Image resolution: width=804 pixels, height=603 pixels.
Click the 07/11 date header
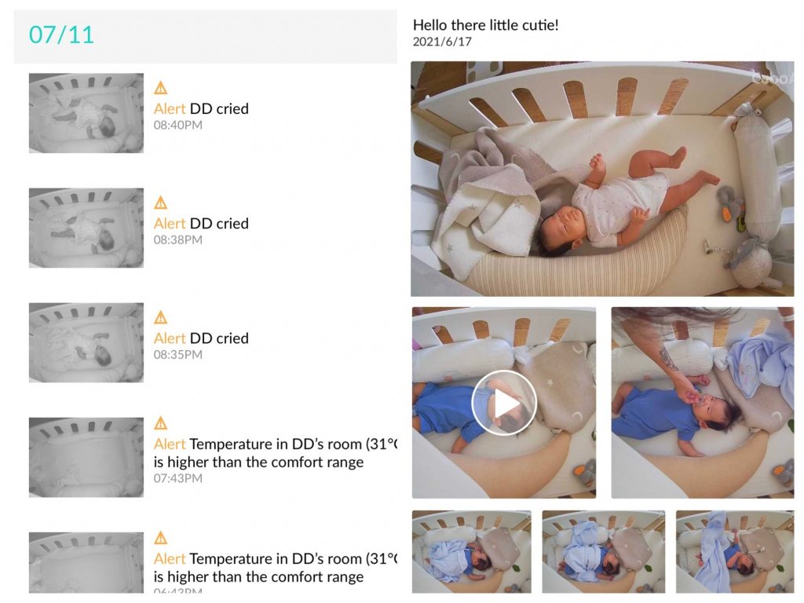point(61,35)
